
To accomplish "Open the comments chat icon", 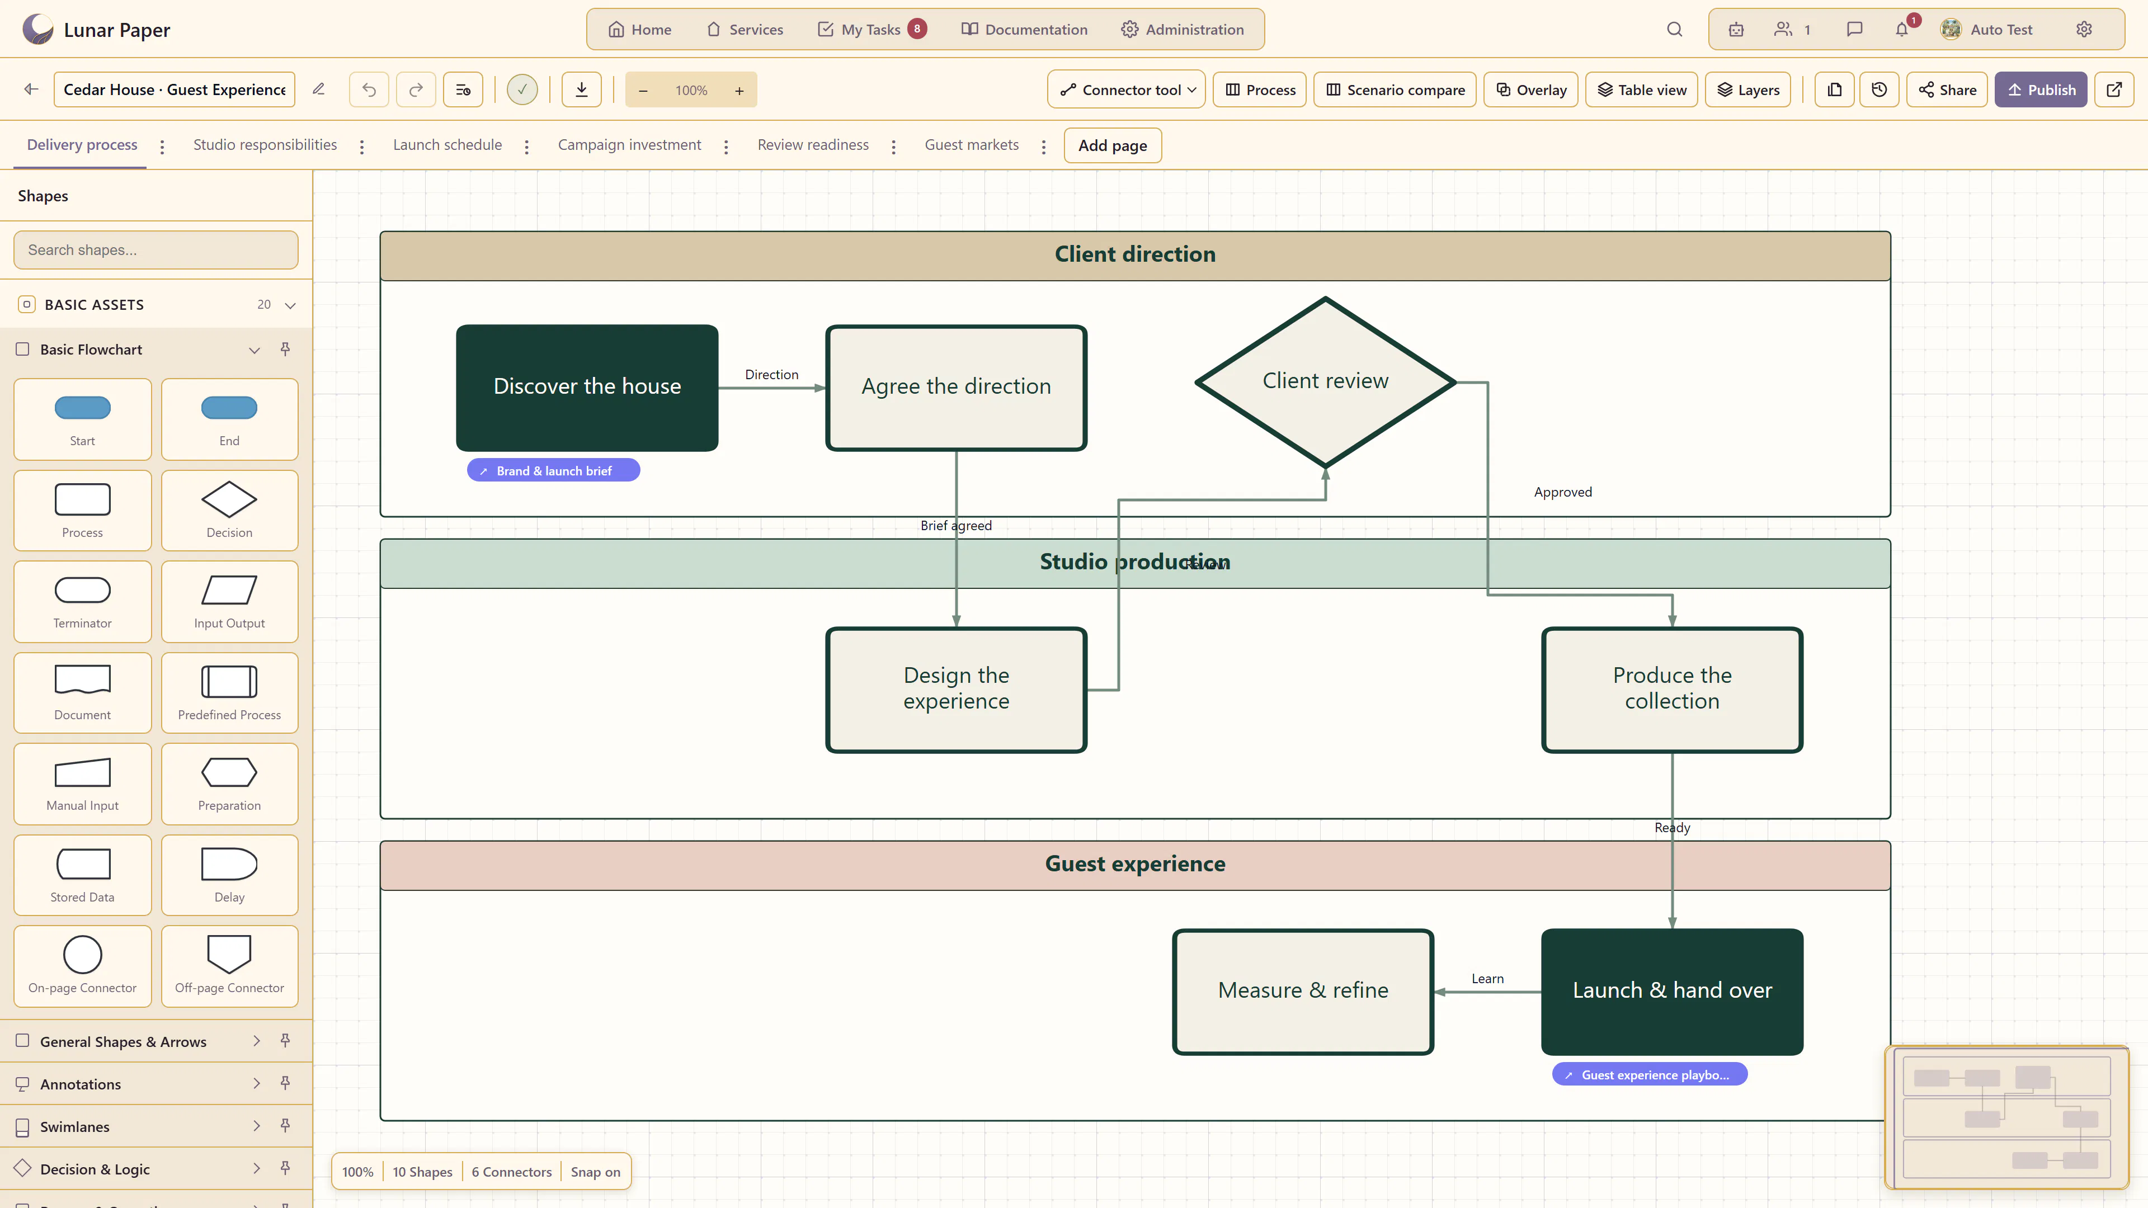I will tap(1854, 29).
